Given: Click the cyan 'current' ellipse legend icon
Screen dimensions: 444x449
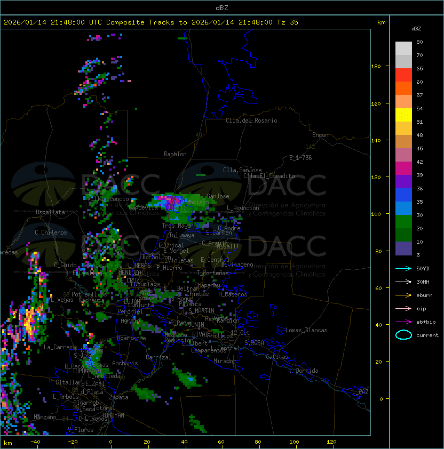Looking at the screenshot, I should 403,335.
